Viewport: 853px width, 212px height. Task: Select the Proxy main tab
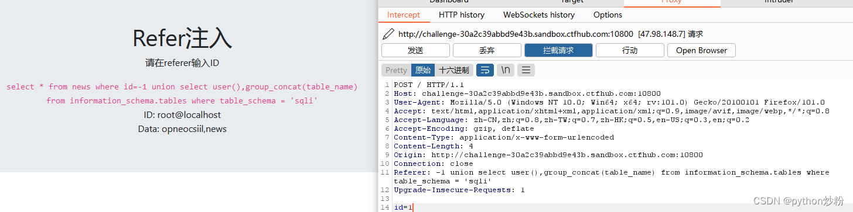click(x=671, y=2)
